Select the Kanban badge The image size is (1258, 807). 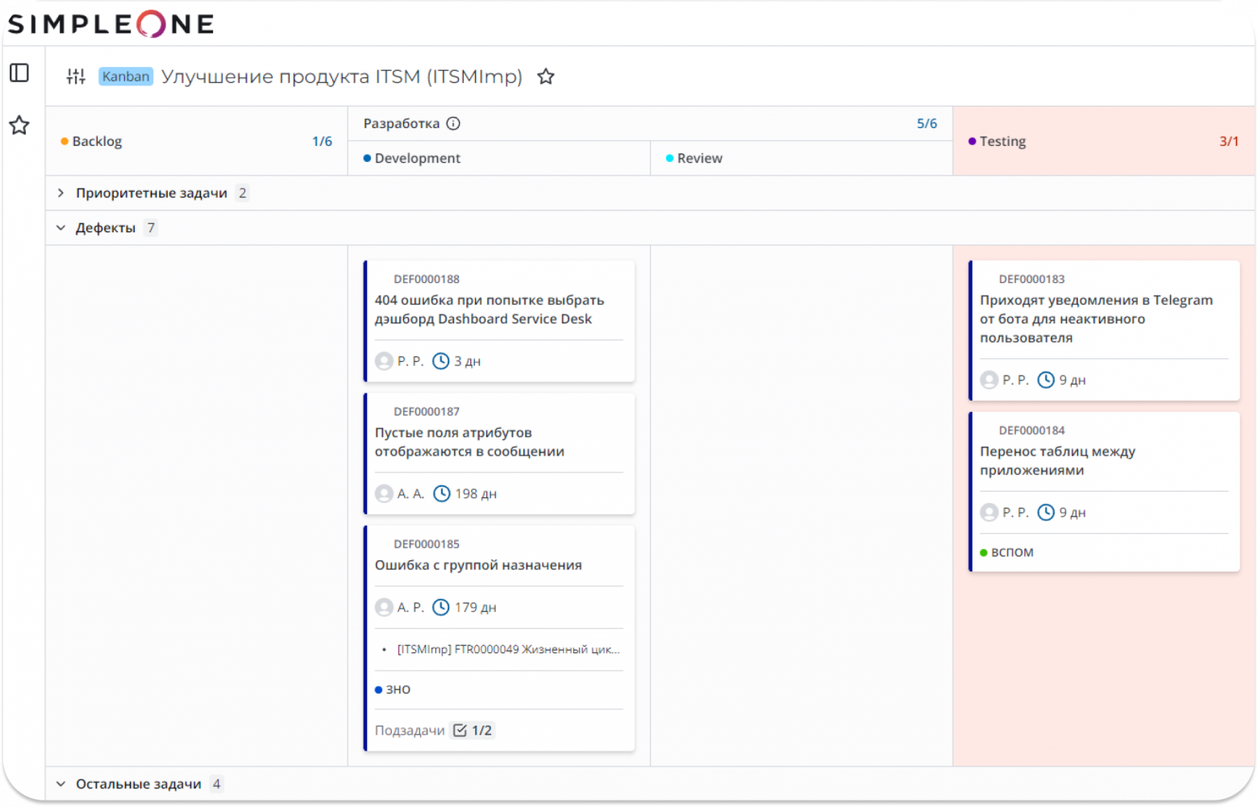125,77
